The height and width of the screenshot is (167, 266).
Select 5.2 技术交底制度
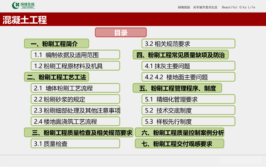[x=188, y=110]
